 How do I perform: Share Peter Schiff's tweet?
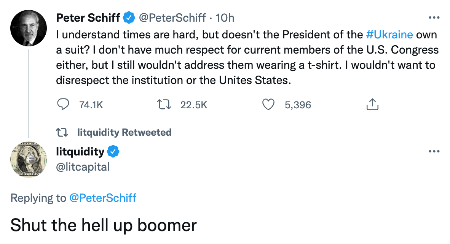372,105
